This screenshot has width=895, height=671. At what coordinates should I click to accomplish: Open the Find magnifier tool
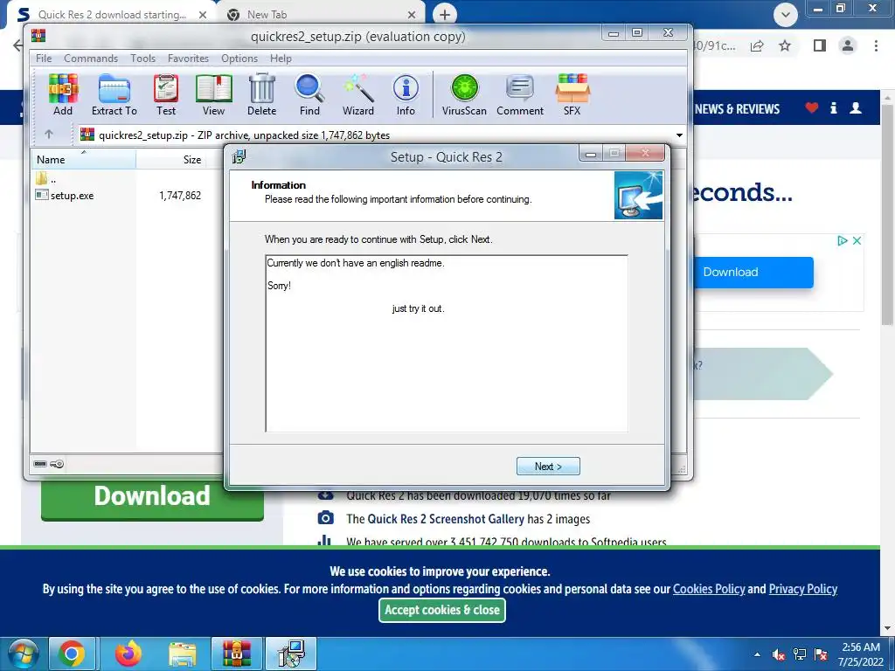tap(309, 94)
